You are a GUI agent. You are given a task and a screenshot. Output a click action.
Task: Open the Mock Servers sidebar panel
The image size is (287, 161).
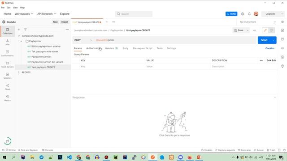[7, 64]
